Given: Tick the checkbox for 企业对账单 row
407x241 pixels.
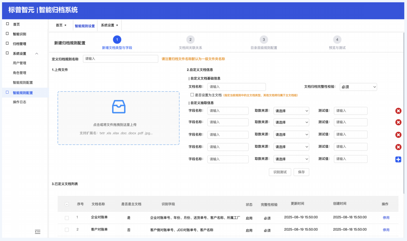Looking at the screenshot, I should [x=67, y=218].
